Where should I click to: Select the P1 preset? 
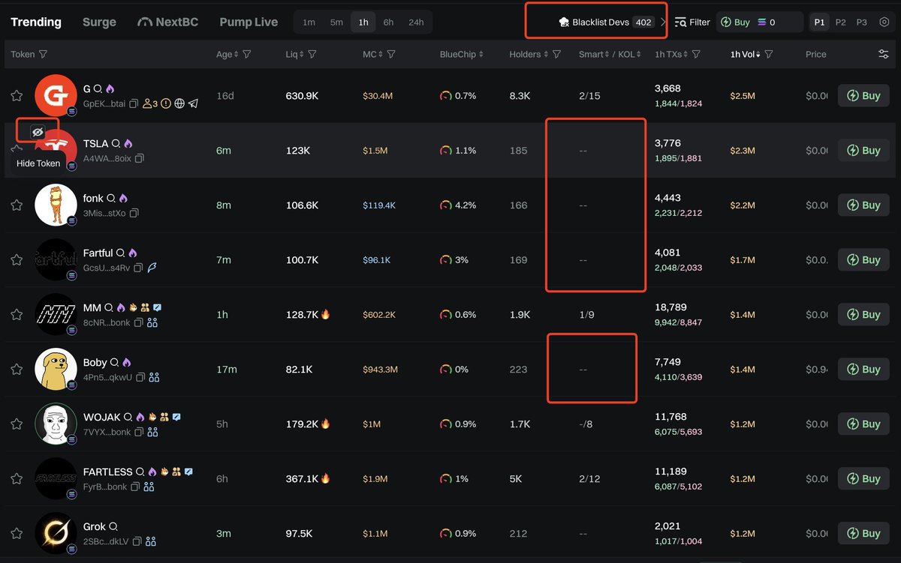(819, 22)
